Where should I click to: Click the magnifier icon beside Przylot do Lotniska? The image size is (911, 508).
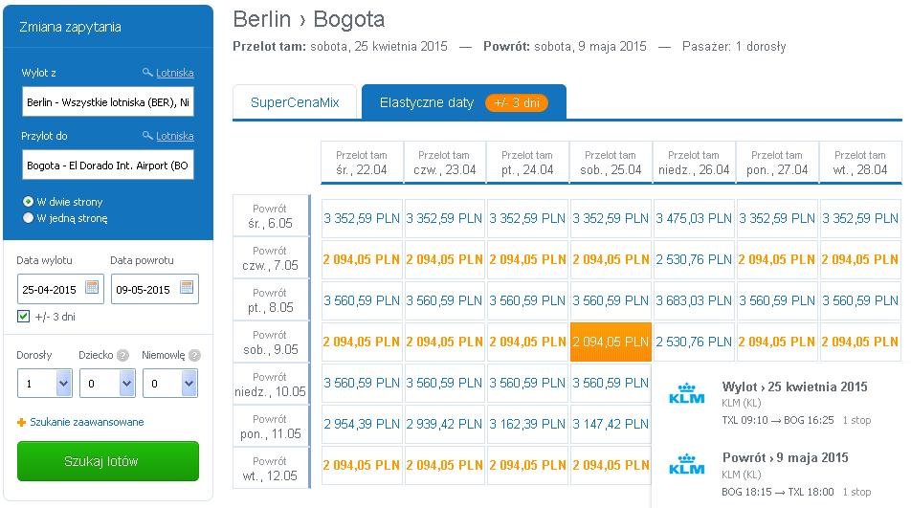147,136
